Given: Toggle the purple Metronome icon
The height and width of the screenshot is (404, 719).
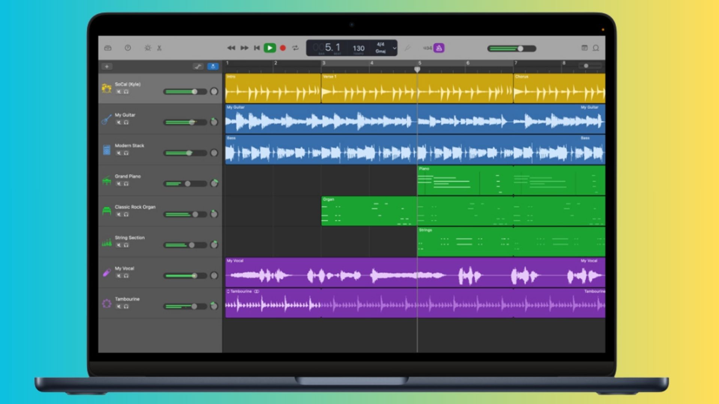Looking at the screenshot, I should [439, 48].
